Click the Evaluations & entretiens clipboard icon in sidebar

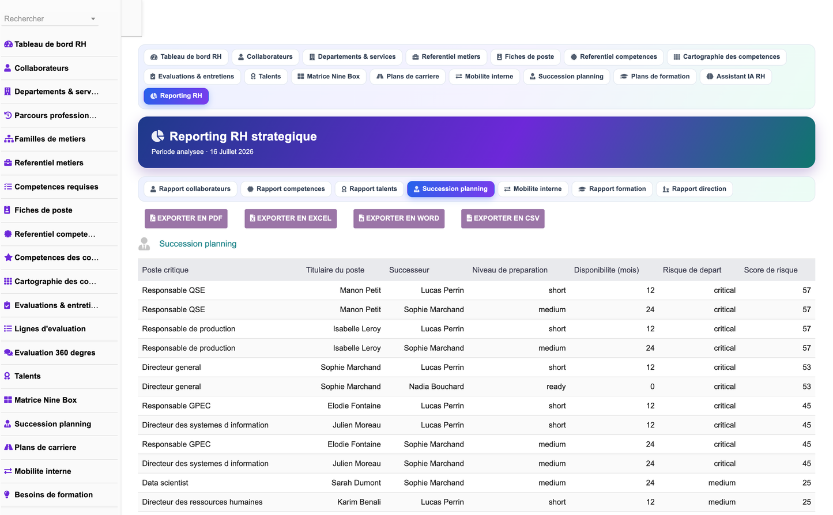click(7, 305)
